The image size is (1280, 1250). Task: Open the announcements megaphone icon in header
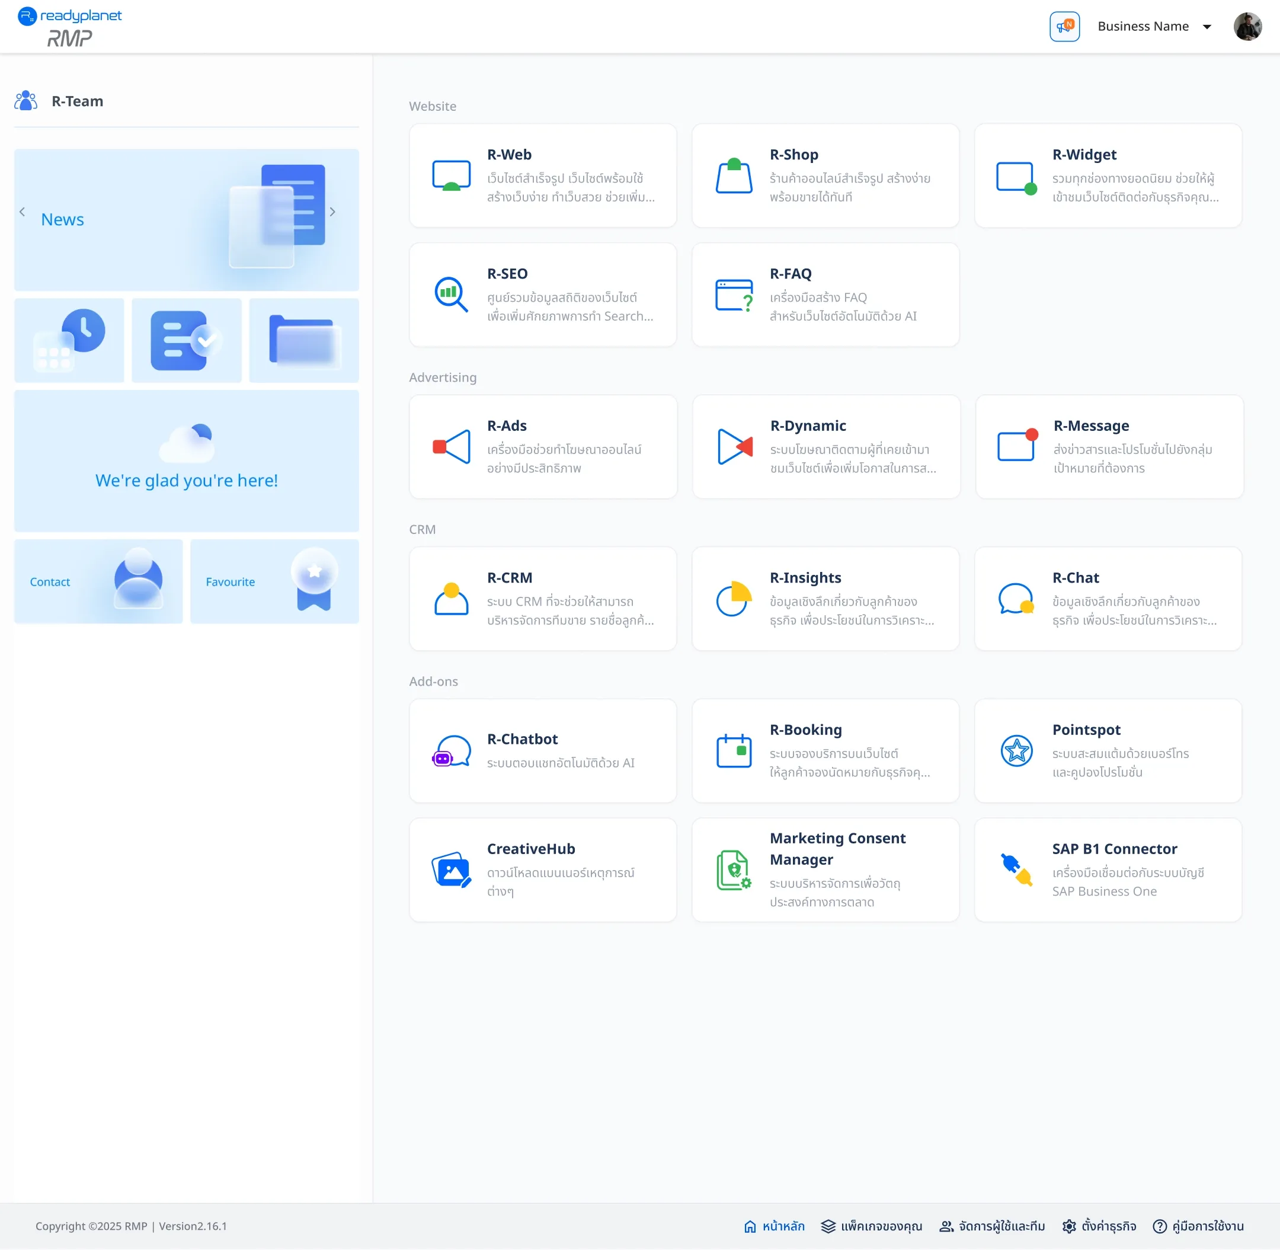click(1064, 26)
